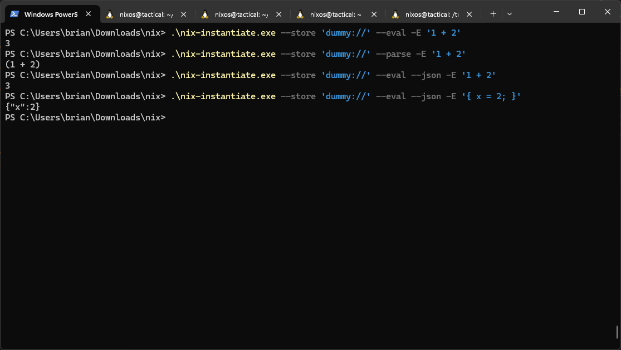Click the {"x":2} JSON output text
Screen dimensions: 621x350
pos(22,106)
